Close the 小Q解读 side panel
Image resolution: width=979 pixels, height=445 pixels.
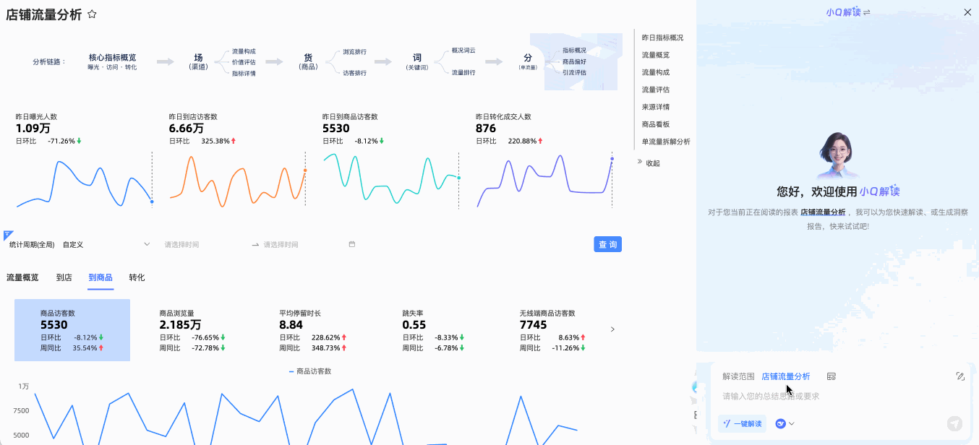point(967,12)
